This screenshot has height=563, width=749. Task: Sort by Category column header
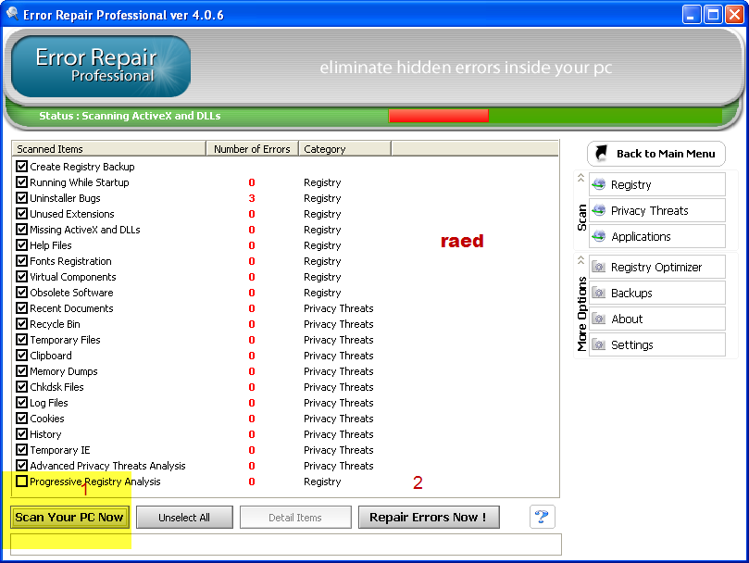[345, 149]
